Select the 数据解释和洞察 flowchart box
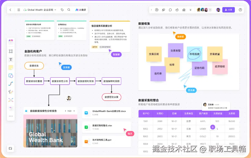Image resolution: width=251 pixels, height=158 pixels. pos(111,81)
